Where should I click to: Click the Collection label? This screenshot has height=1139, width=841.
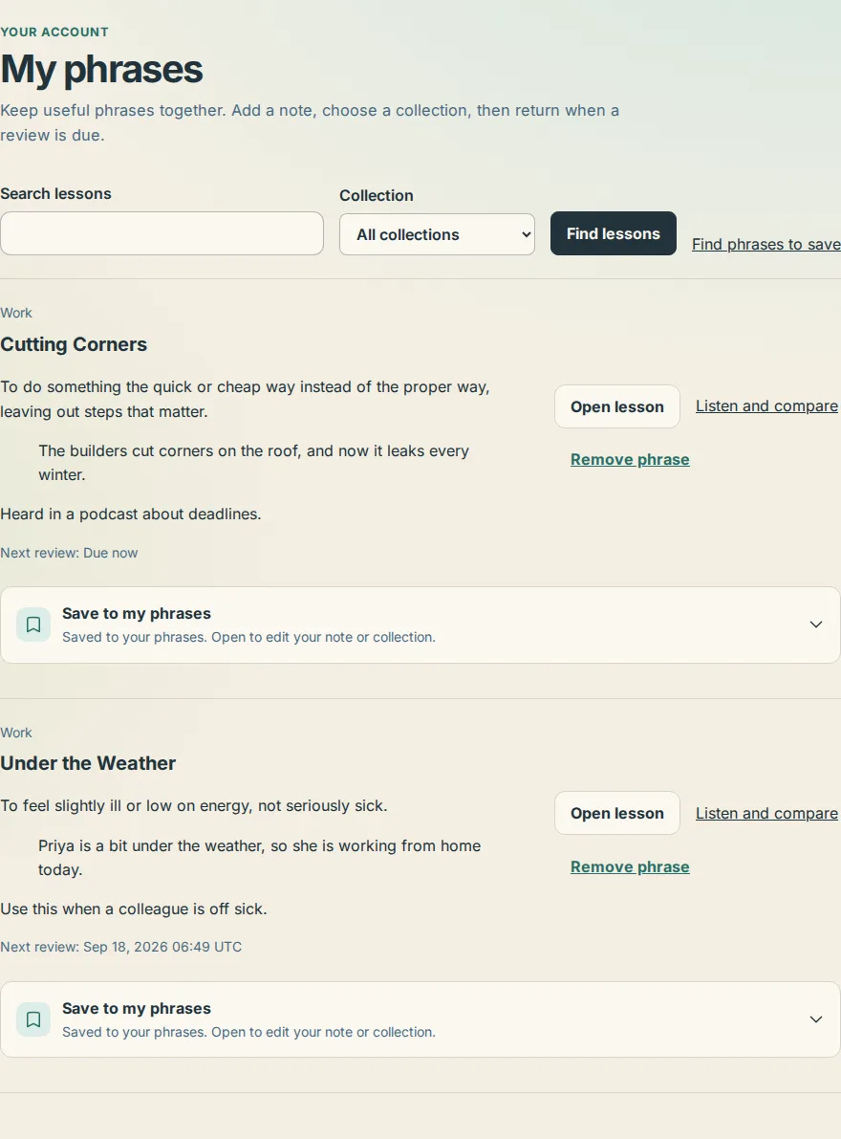pos(377,196)
